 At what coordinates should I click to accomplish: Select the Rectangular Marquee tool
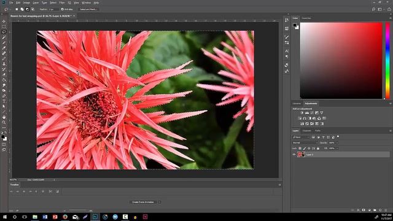[4, 26]
